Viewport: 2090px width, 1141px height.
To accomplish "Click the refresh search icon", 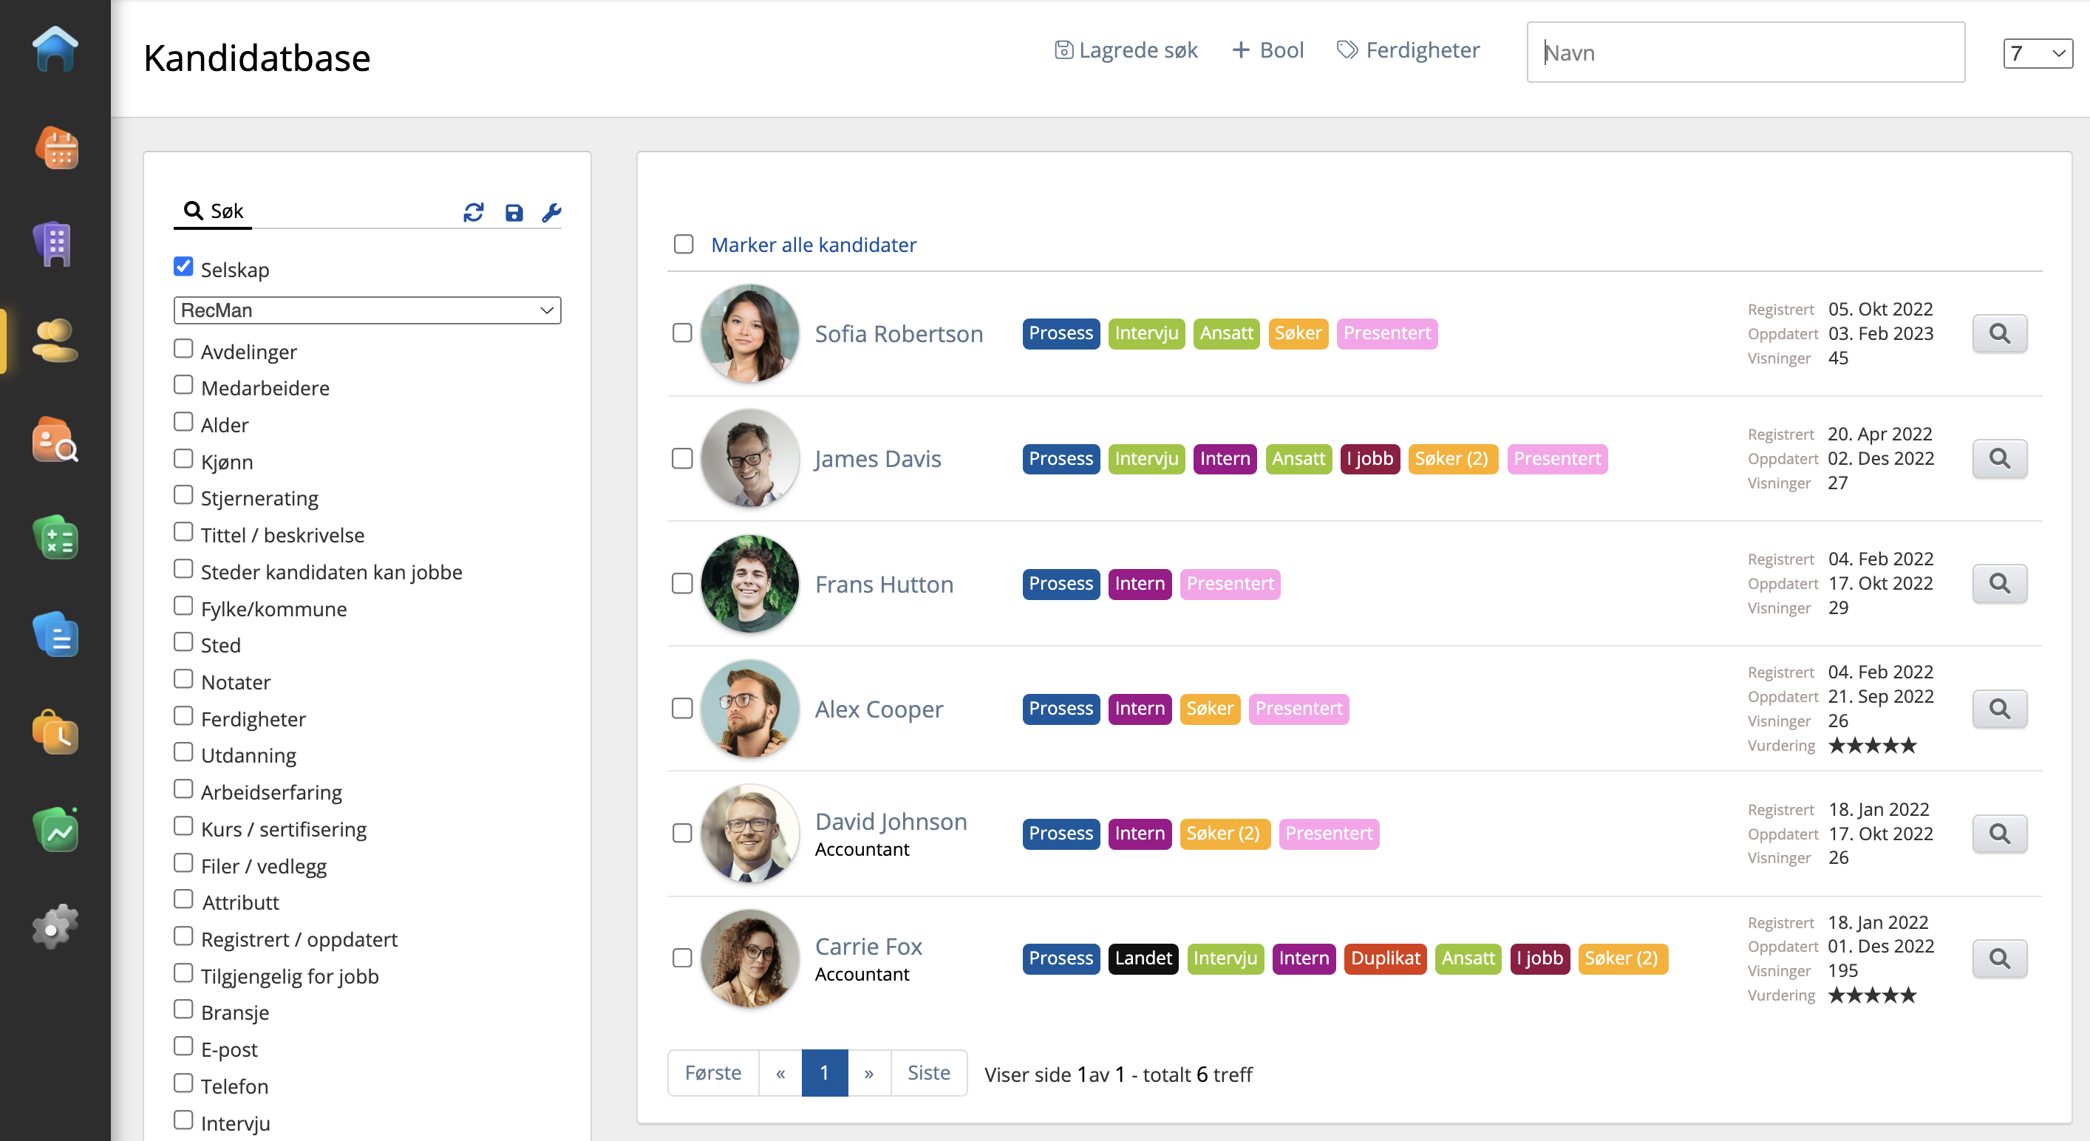I will pyautogui.click(x=474, y=213).
